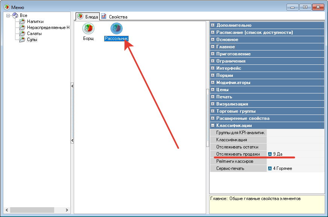Screen dimensions: 328x217
Task: Click the Отслеживать остатки value field
Action: click(x=295, y=147)
